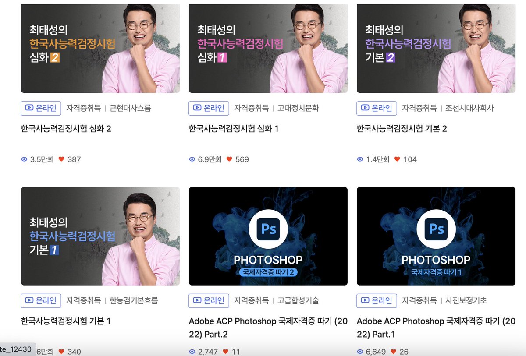Open Photoshop 국제자격증 따기 2 thumbnail
Screen dimensions: 526x356
(268, 236)
